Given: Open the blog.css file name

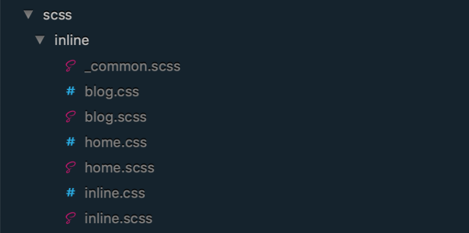Looking at the screenshot, I should point(112,92).
